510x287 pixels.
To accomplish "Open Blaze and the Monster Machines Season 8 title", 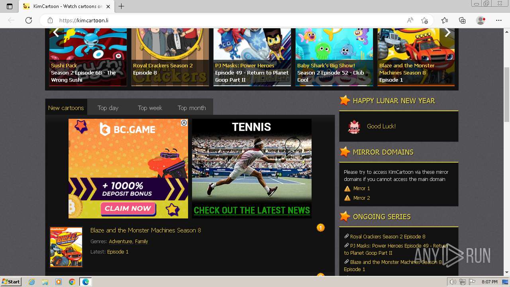I will [x=145, y=230].
